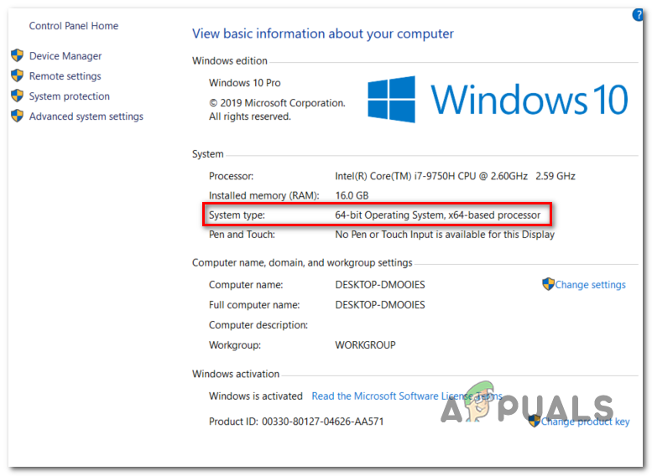Click the View basic information heading
The image size is (652, 476).
point(323,34)
